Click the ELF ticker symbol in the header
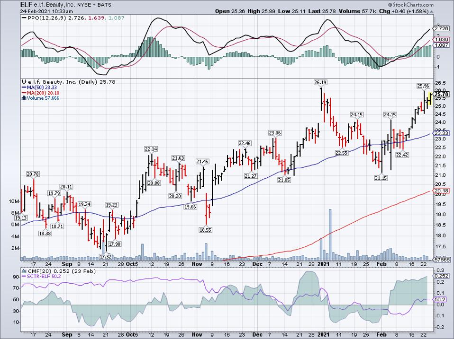454x339 pixels. point(26,5)
